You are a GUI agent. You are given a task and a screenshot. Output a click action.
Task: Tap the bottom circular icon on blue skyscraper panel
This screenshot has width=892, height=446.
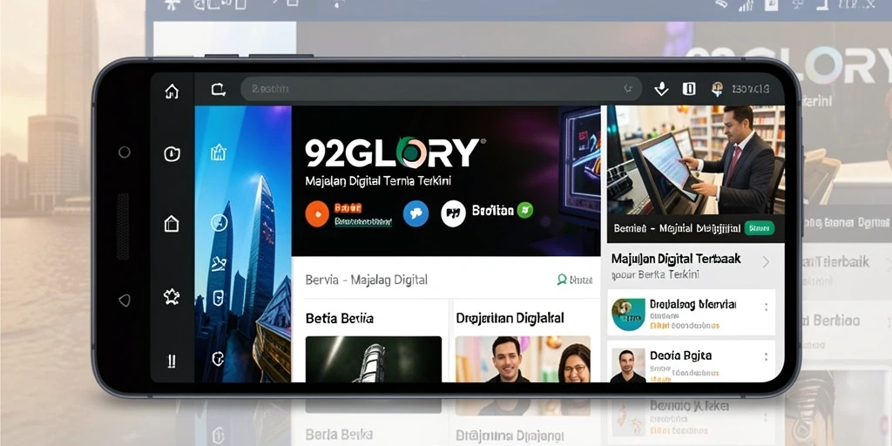point(218,358)
